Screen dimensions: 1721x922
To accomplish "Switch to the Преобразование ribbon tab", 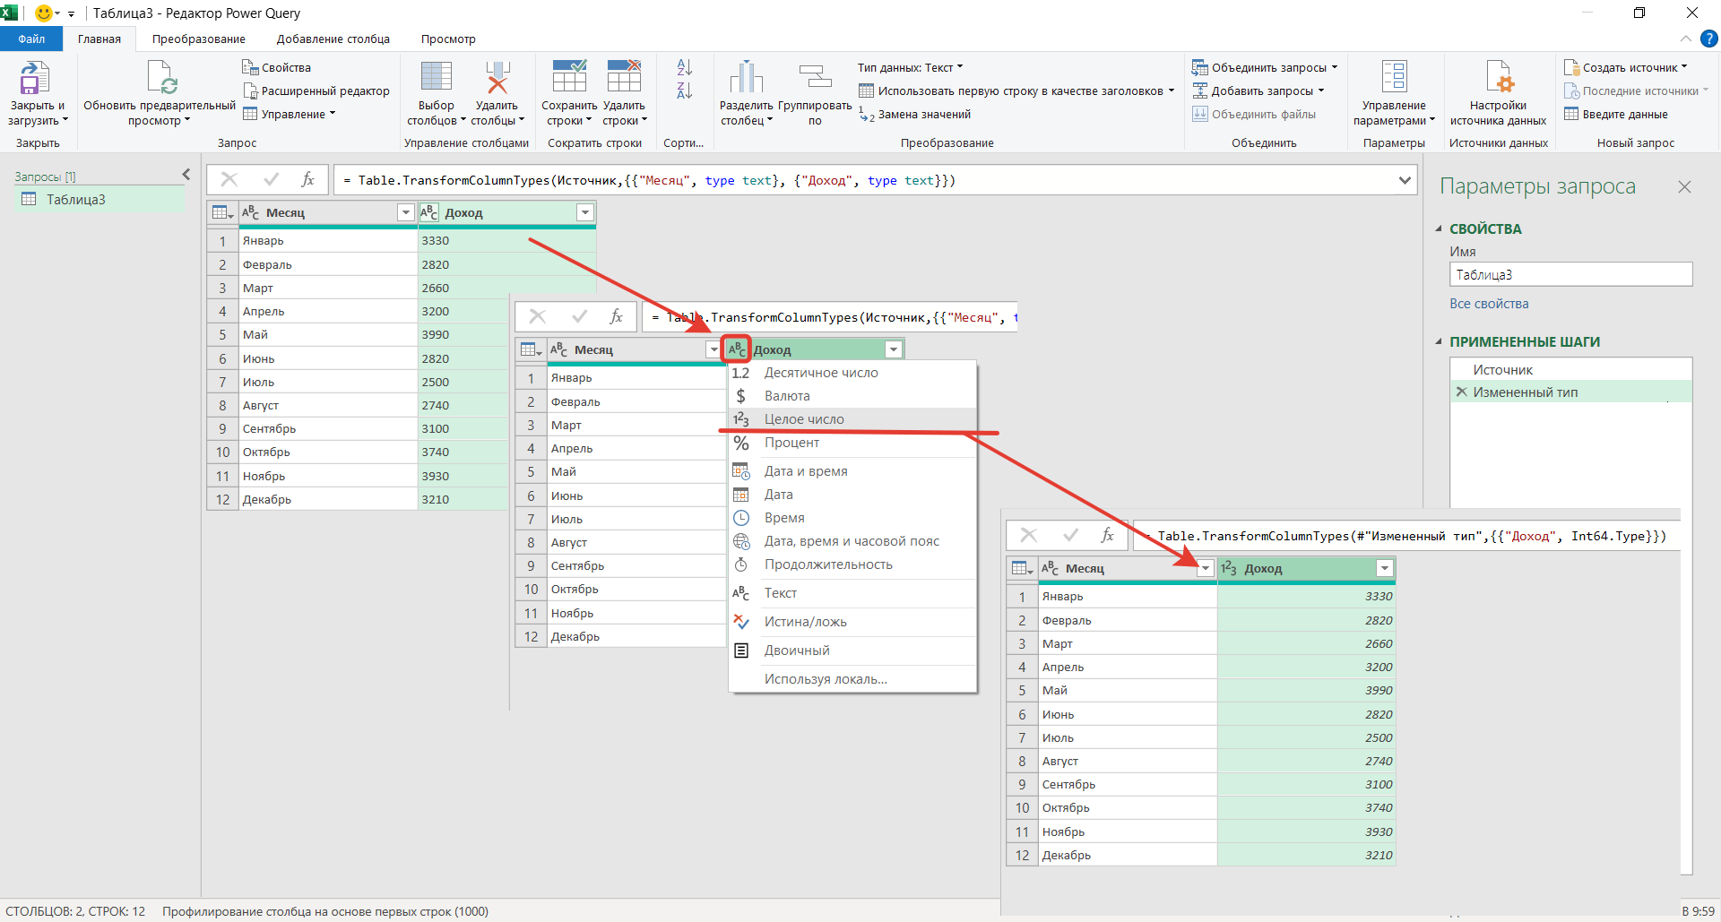I will click(x=198, y=39).
